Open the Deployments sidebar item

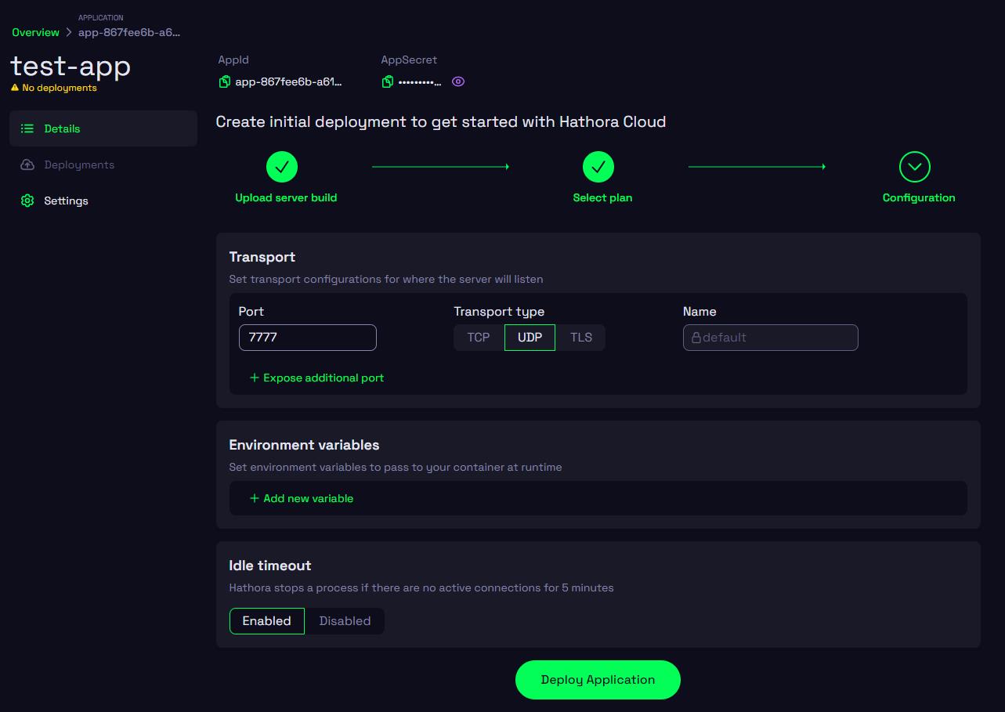point(103,164)
